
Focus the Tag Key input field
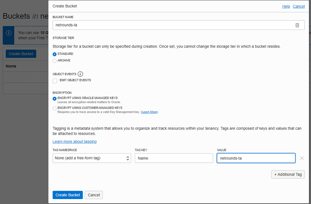tap(174, 158)
